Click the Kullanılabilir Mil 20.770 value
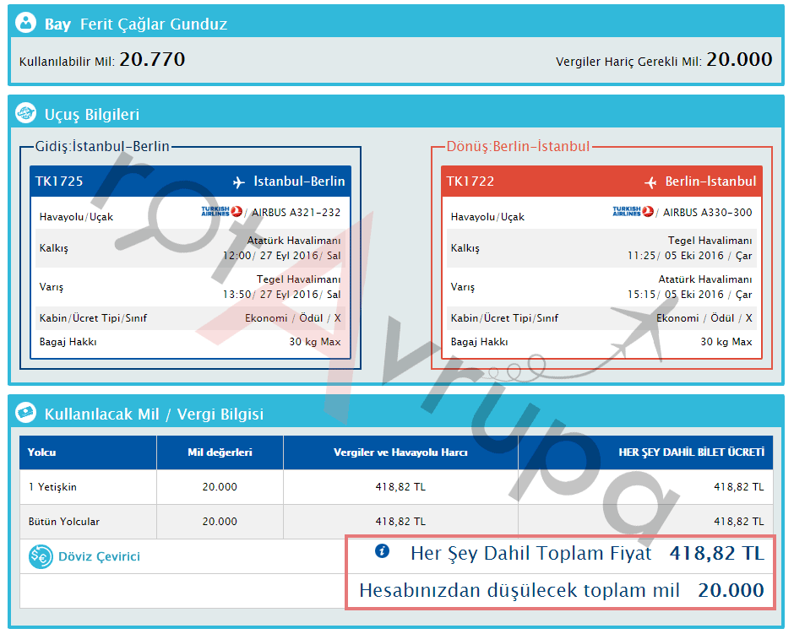 point(152,59)
